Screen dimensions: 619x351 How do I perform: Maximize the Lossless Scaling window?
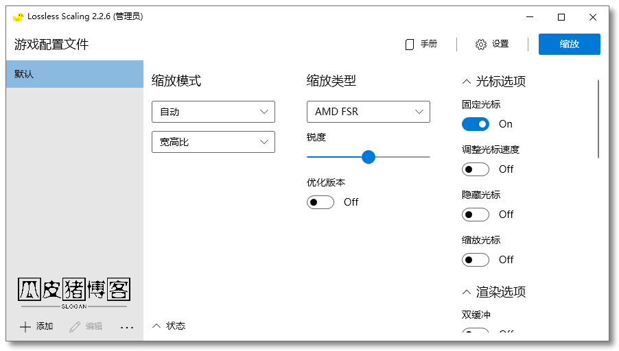coord(561,17)
